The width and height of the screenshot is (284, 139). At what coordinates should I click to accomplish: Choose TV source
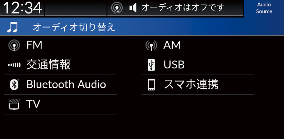pos(60,104)
